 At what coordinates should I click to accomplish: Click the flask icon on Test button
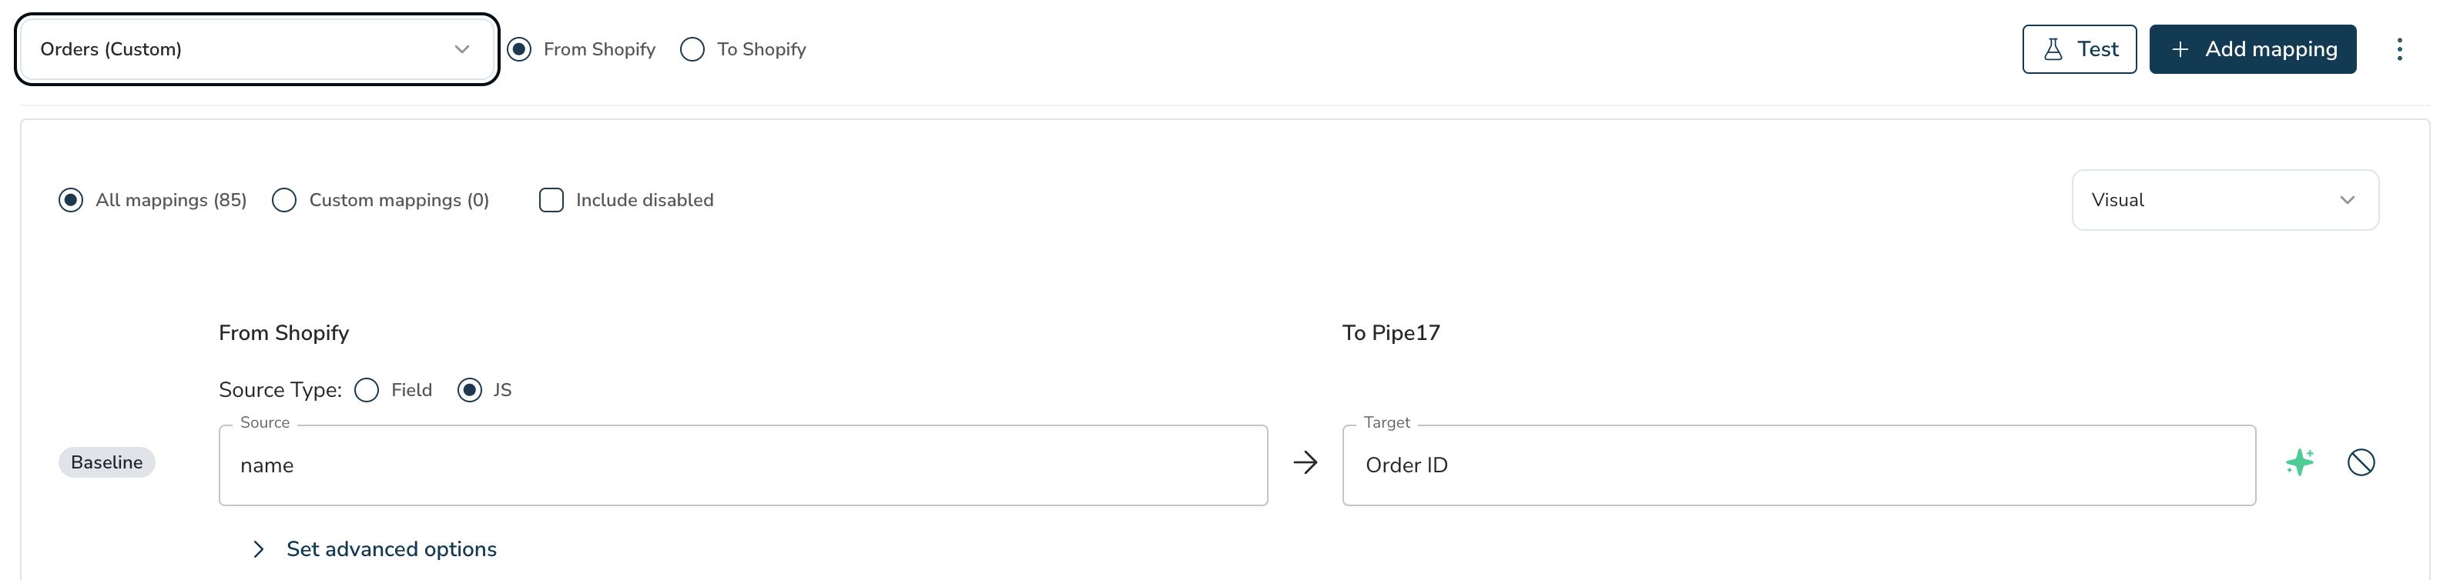coord(2053,49)
